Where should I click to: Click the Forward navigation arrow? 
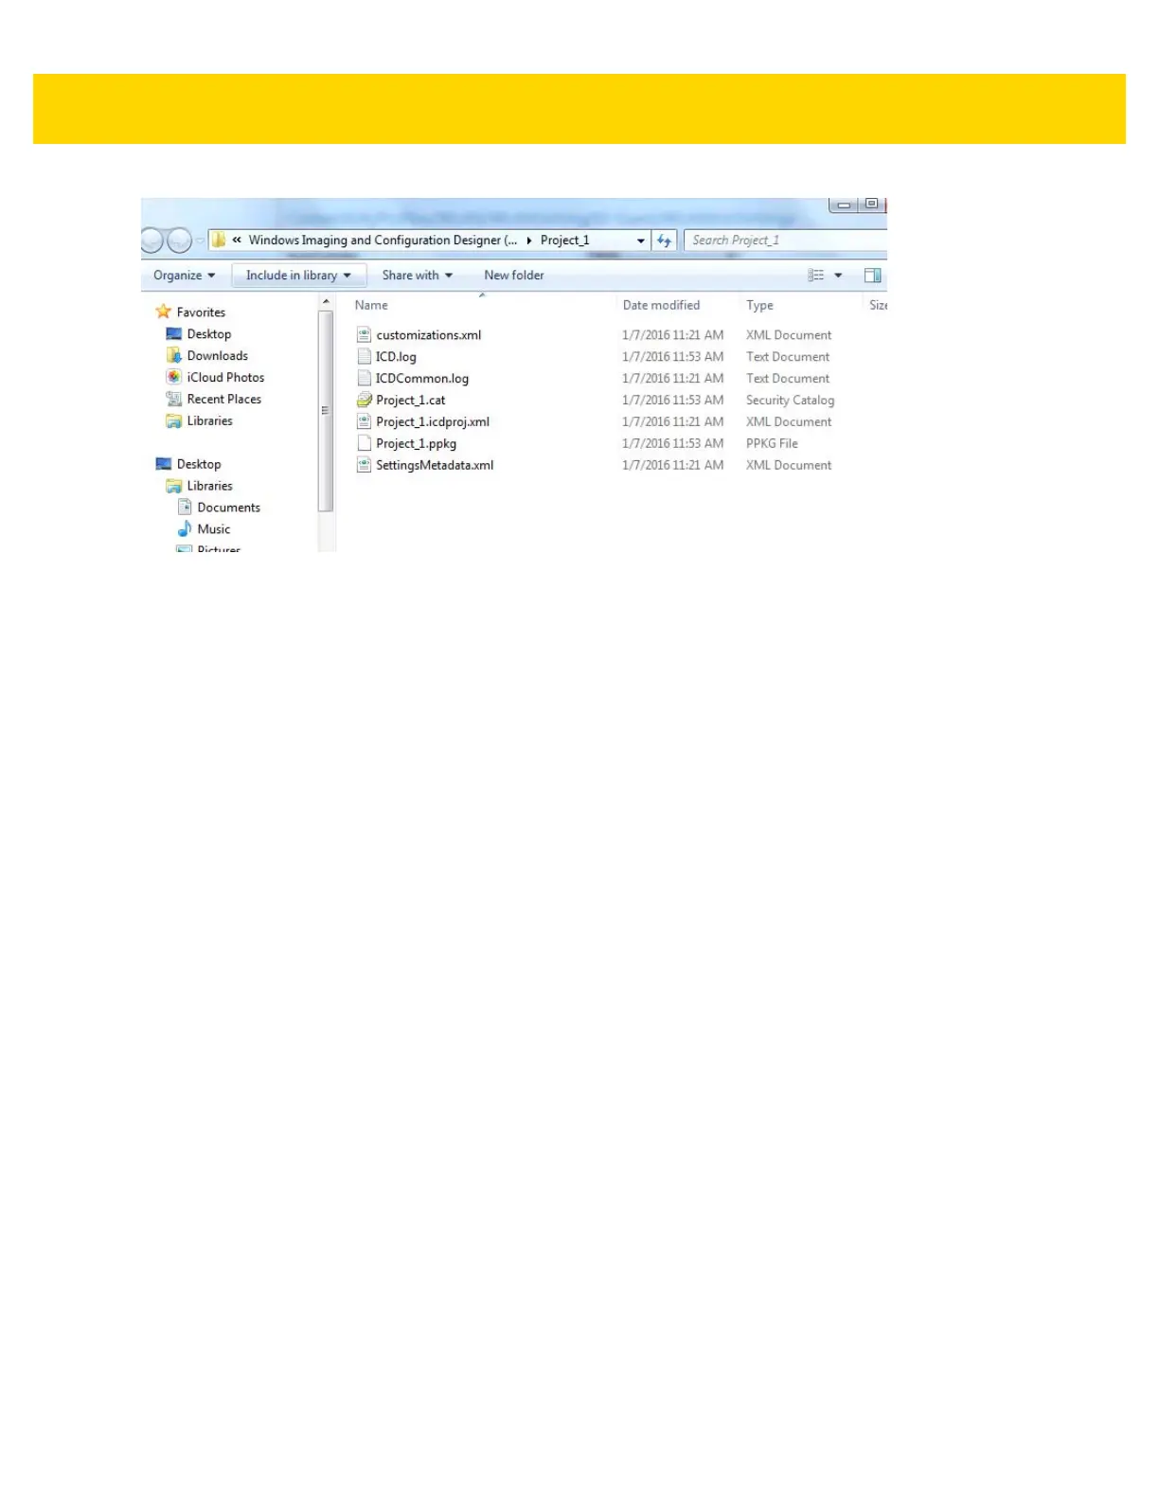pos(179,241)
